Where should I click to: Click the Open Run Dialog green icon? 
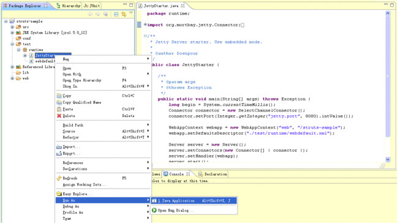154,210
